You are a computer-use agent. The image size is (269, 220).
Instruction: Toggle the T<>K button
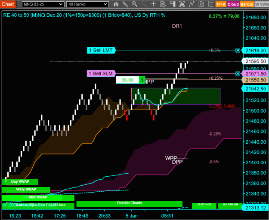[221, 4]
